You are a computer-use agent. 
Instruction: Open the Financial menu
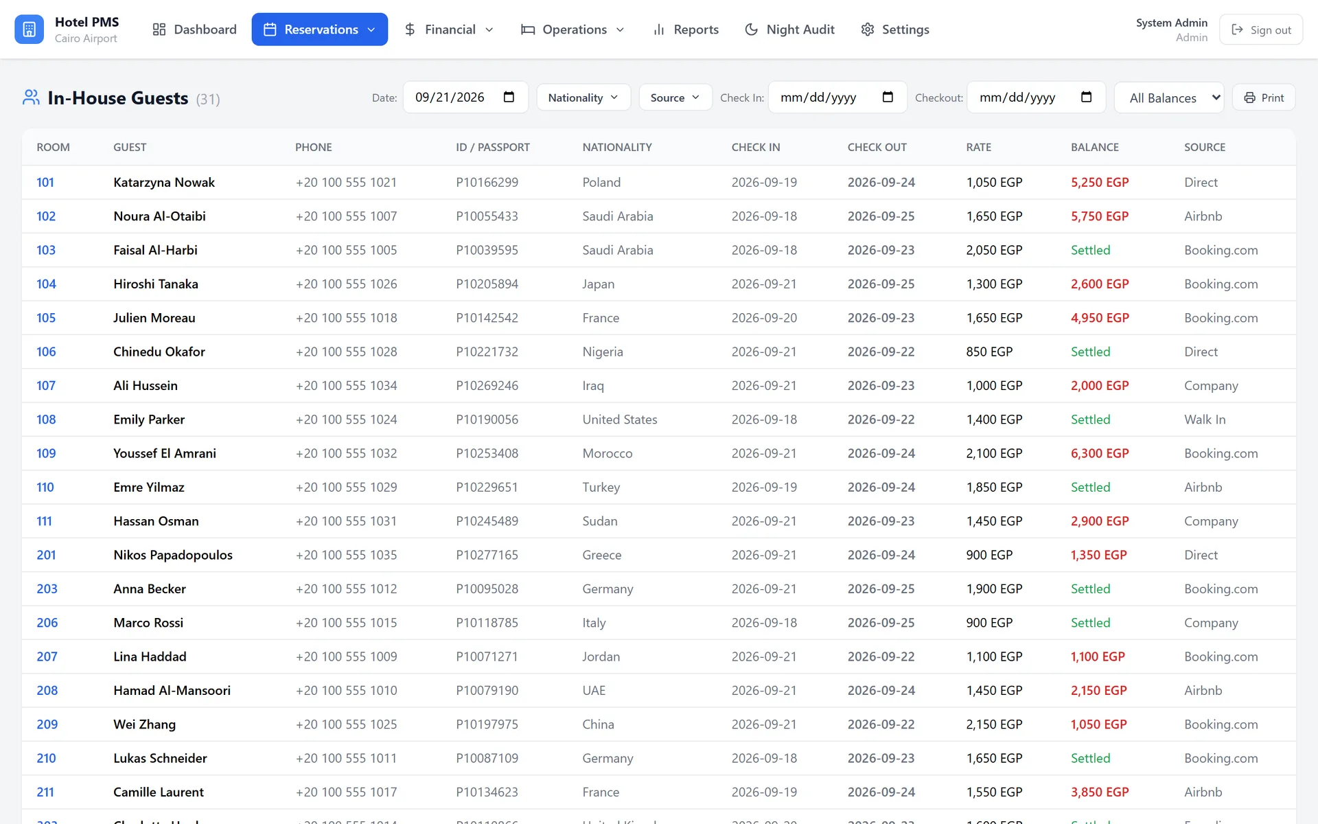pos(449,30)
